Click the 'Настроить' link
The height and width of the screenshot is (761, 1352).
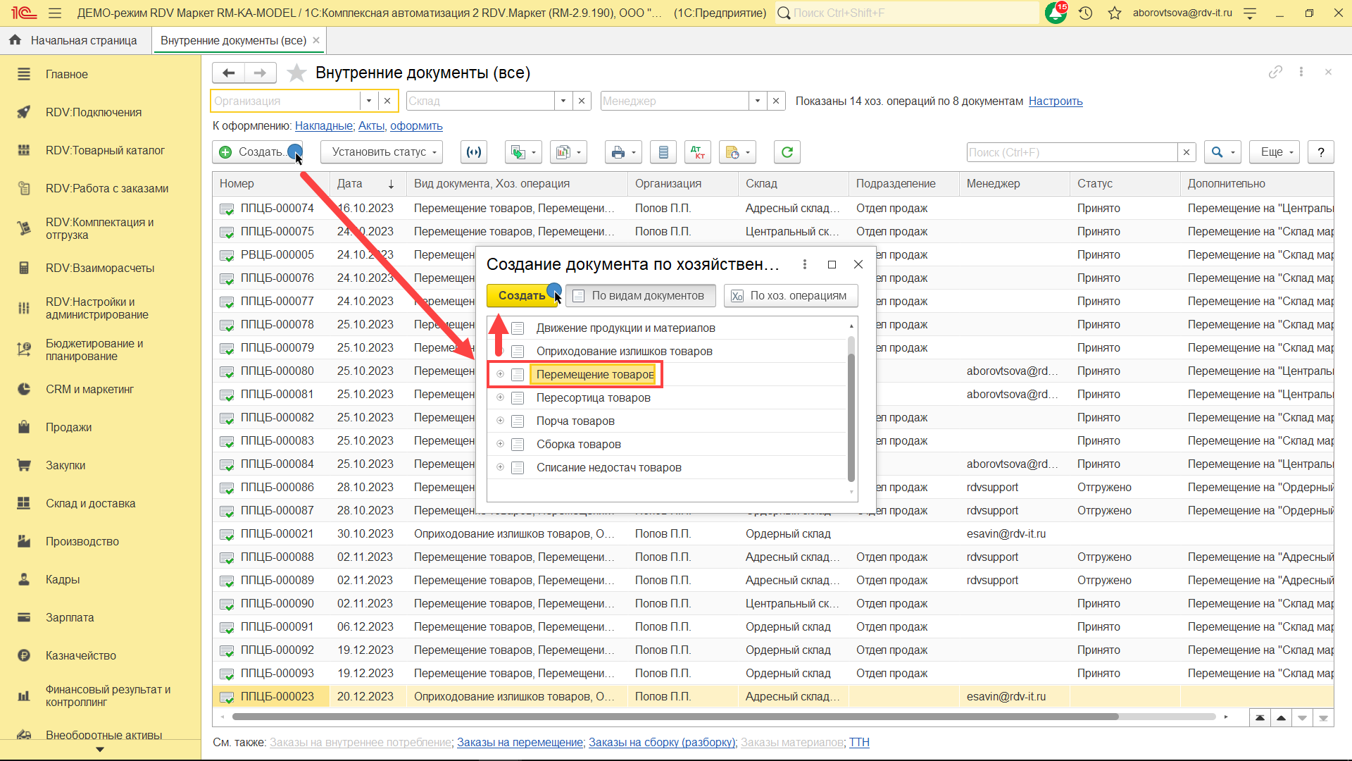point(1055,101)
